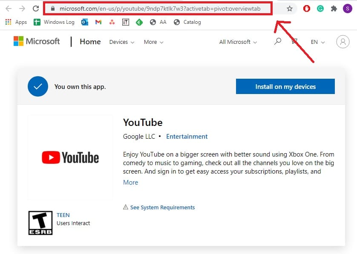Open the AdBlock extension icon

tap(306, 9)
